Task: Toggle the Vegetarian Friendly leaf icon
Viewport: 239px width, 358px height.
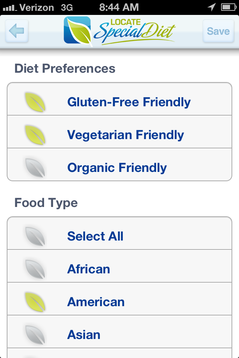Action: pos(35,135)
